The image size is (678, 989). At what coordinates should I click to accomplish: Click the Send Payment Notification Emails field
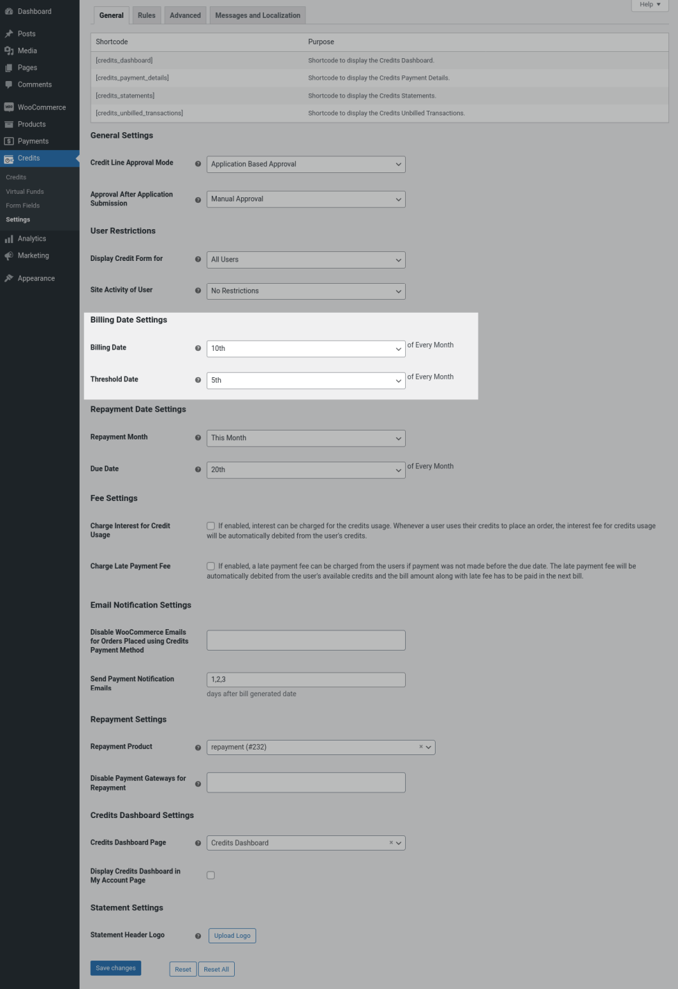coord(305,680)
